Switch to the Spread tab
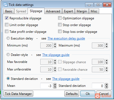Image resolution: width=114 pixels, height=100 pixels. pyautogui.click(x=21, y=11)
